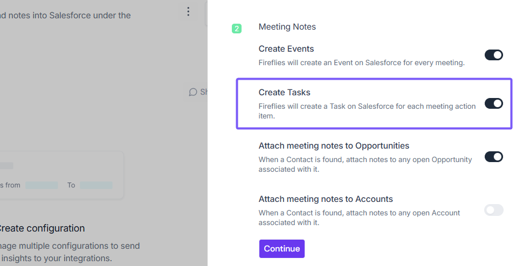Switch off attaching notes to Opportunities
The width and height of the screenshot is (523, 266).
pos(493,157)
